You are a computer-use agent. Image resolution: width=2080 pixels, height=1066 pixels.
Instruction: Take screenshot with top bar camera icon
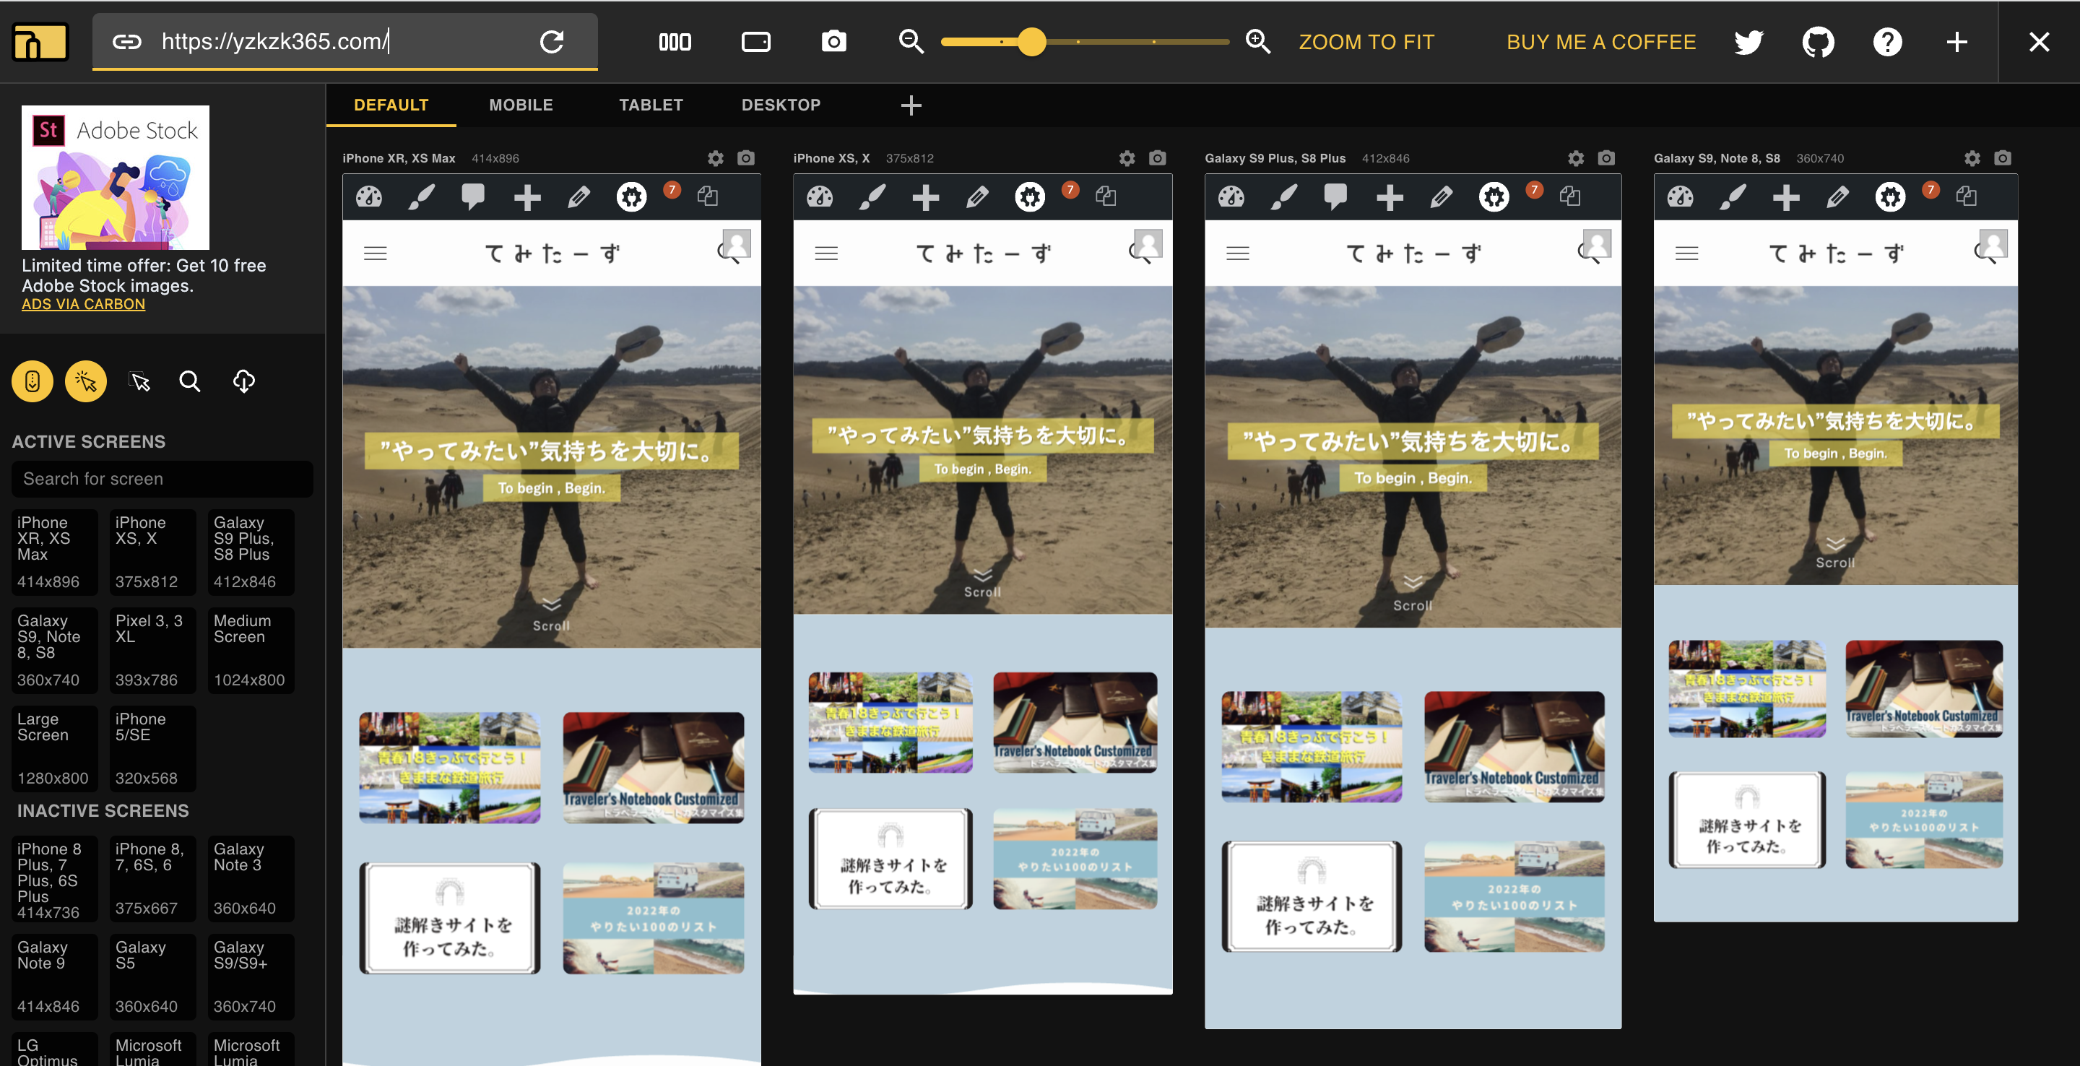(833, 41)
